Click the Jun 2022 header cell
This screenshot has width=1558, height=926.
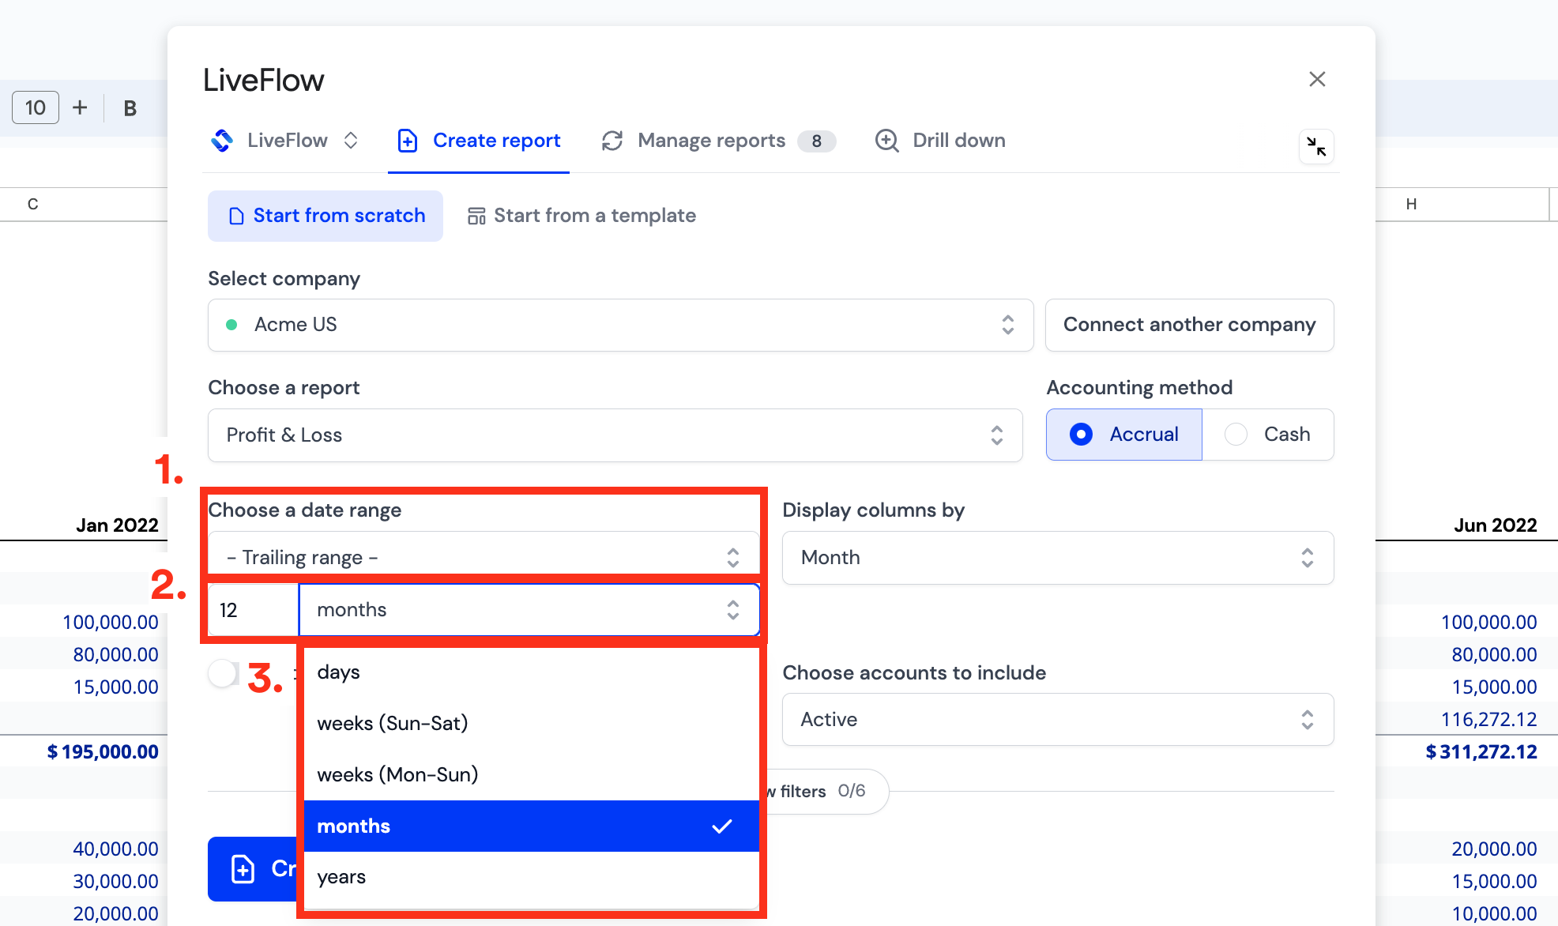coord(1495,525)
